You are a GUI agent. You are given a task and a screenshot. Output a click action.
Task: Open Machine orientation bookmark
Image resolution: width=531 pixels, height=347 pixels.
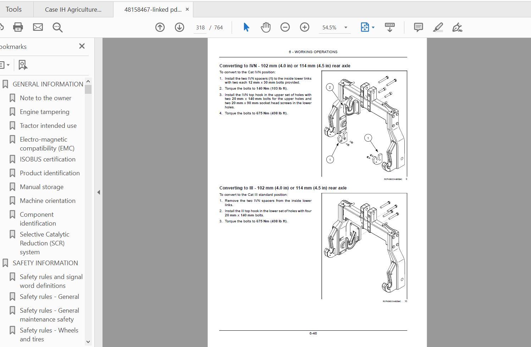pos(48,200)
